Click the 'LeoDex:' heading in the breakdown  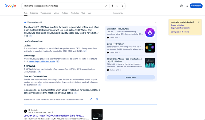[27, 45]
